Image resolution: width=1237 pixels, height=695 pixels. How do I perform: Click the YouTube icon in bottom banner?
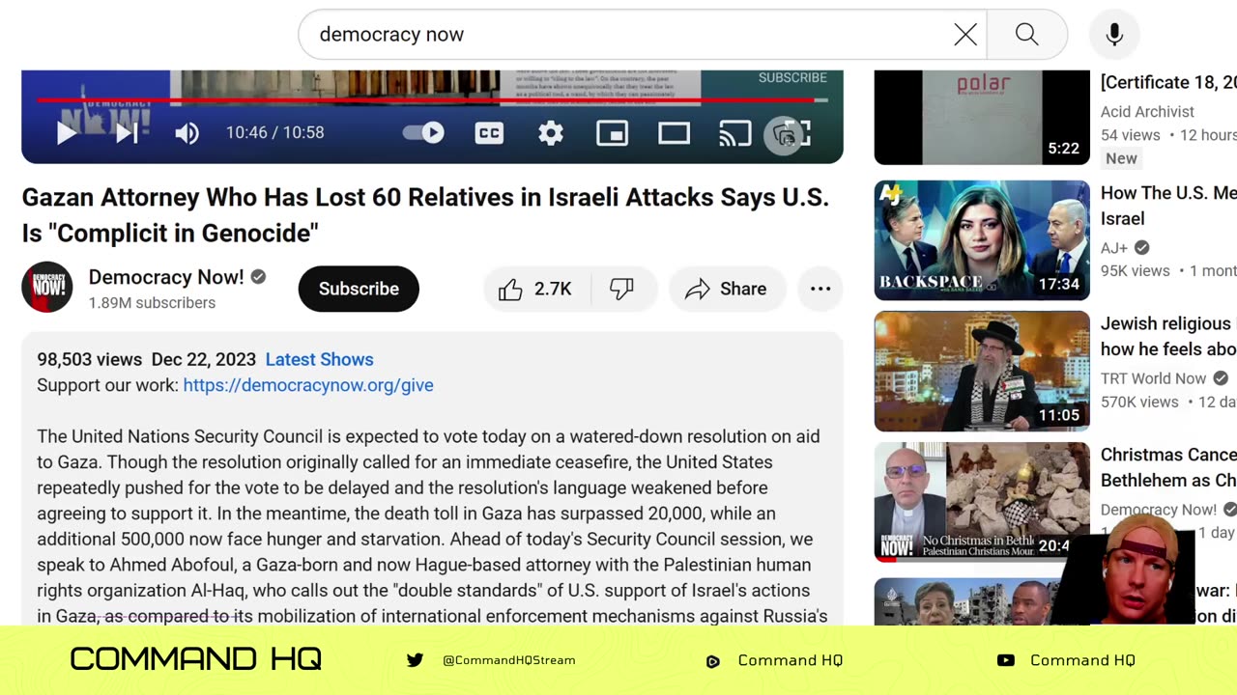point(1006,660)
